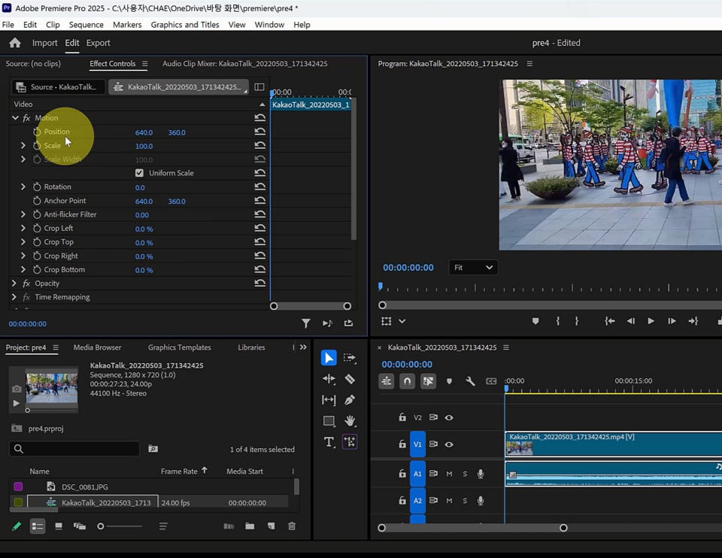Switch to Media Browser tab

click(x=97, y=347)
